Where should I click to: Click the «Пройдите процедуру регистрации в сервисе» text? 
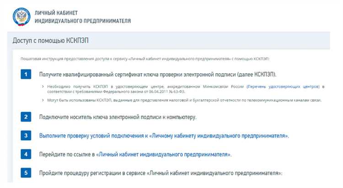[x=161, y=173]
